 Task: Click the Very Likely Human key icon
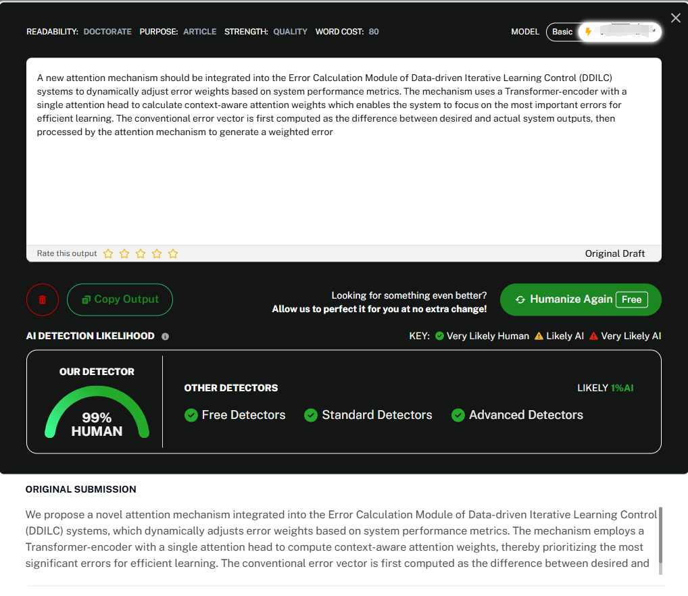439,336
